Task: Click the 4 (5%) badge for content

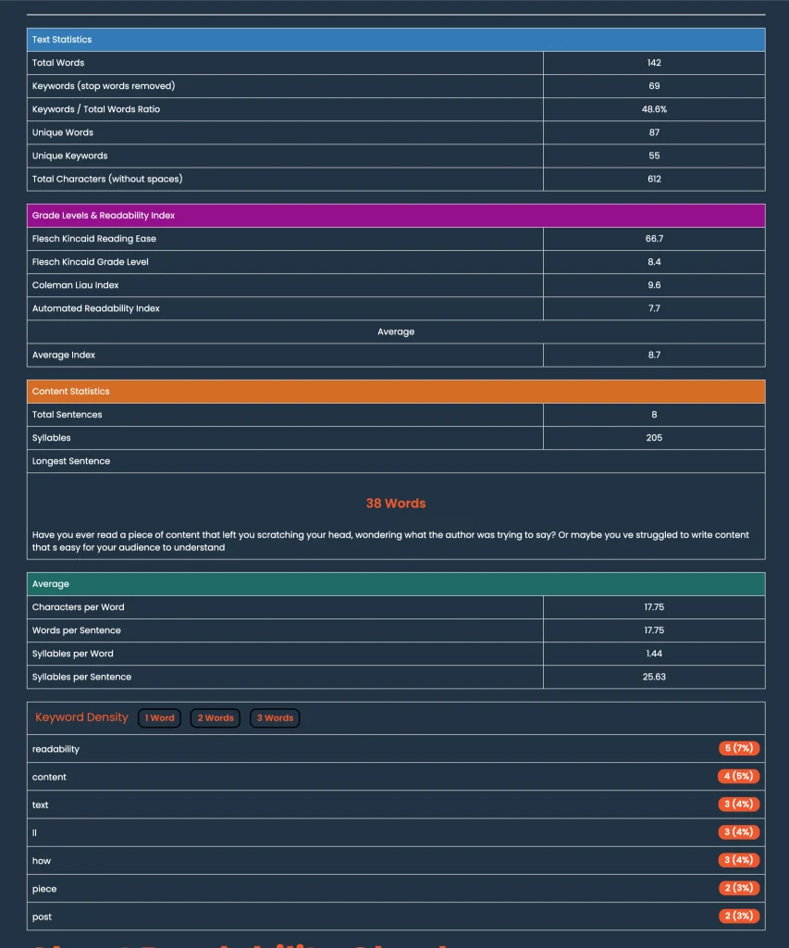Action: 738,776
